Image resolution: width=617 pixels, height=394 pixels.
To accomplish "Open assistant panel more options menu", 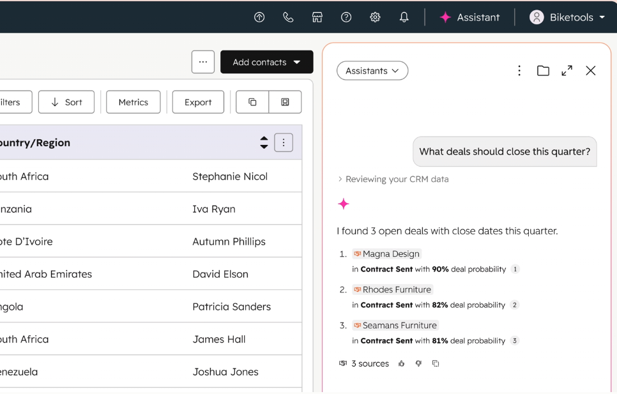I will pyautogui.click(x=519, y=71).
